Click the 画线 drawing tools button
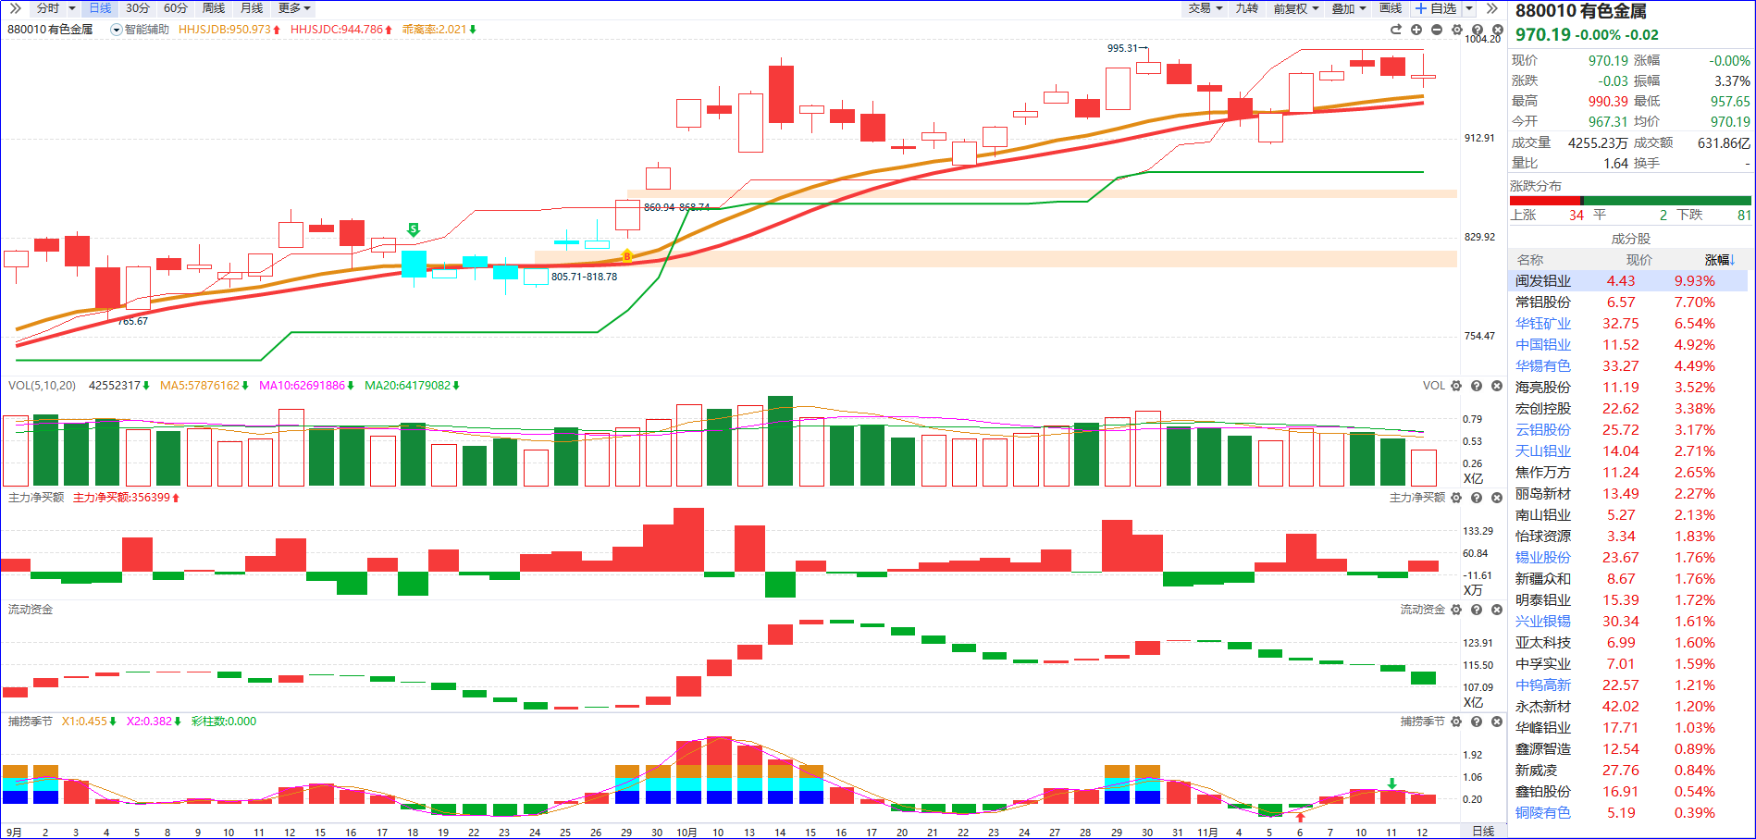Viewport: 1756px width, 839px height. pyautogui.click(x=1391, y=8)
